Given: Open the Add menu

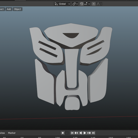Looking at the screenshot, I should 9,9.
